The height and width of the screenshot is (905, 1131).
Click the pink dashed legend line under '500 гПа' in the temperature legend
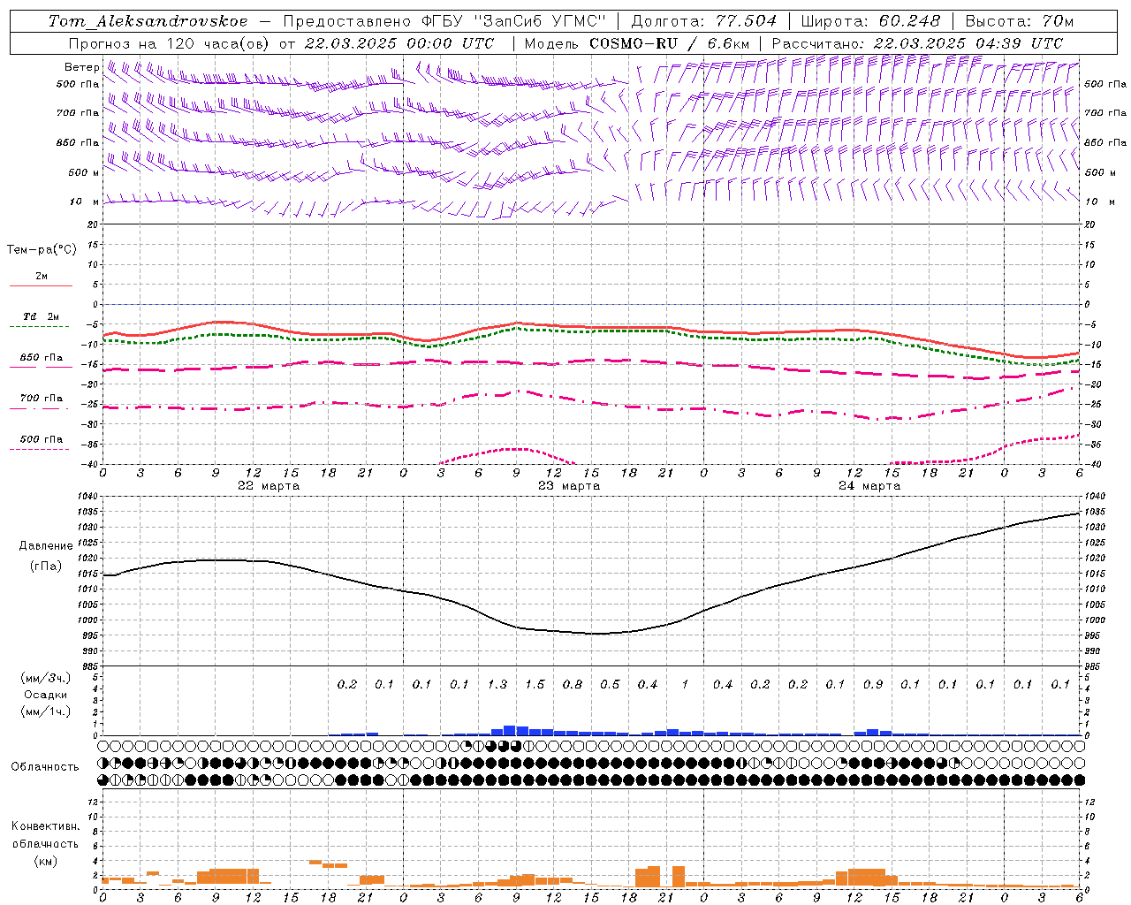click(40, 449)
